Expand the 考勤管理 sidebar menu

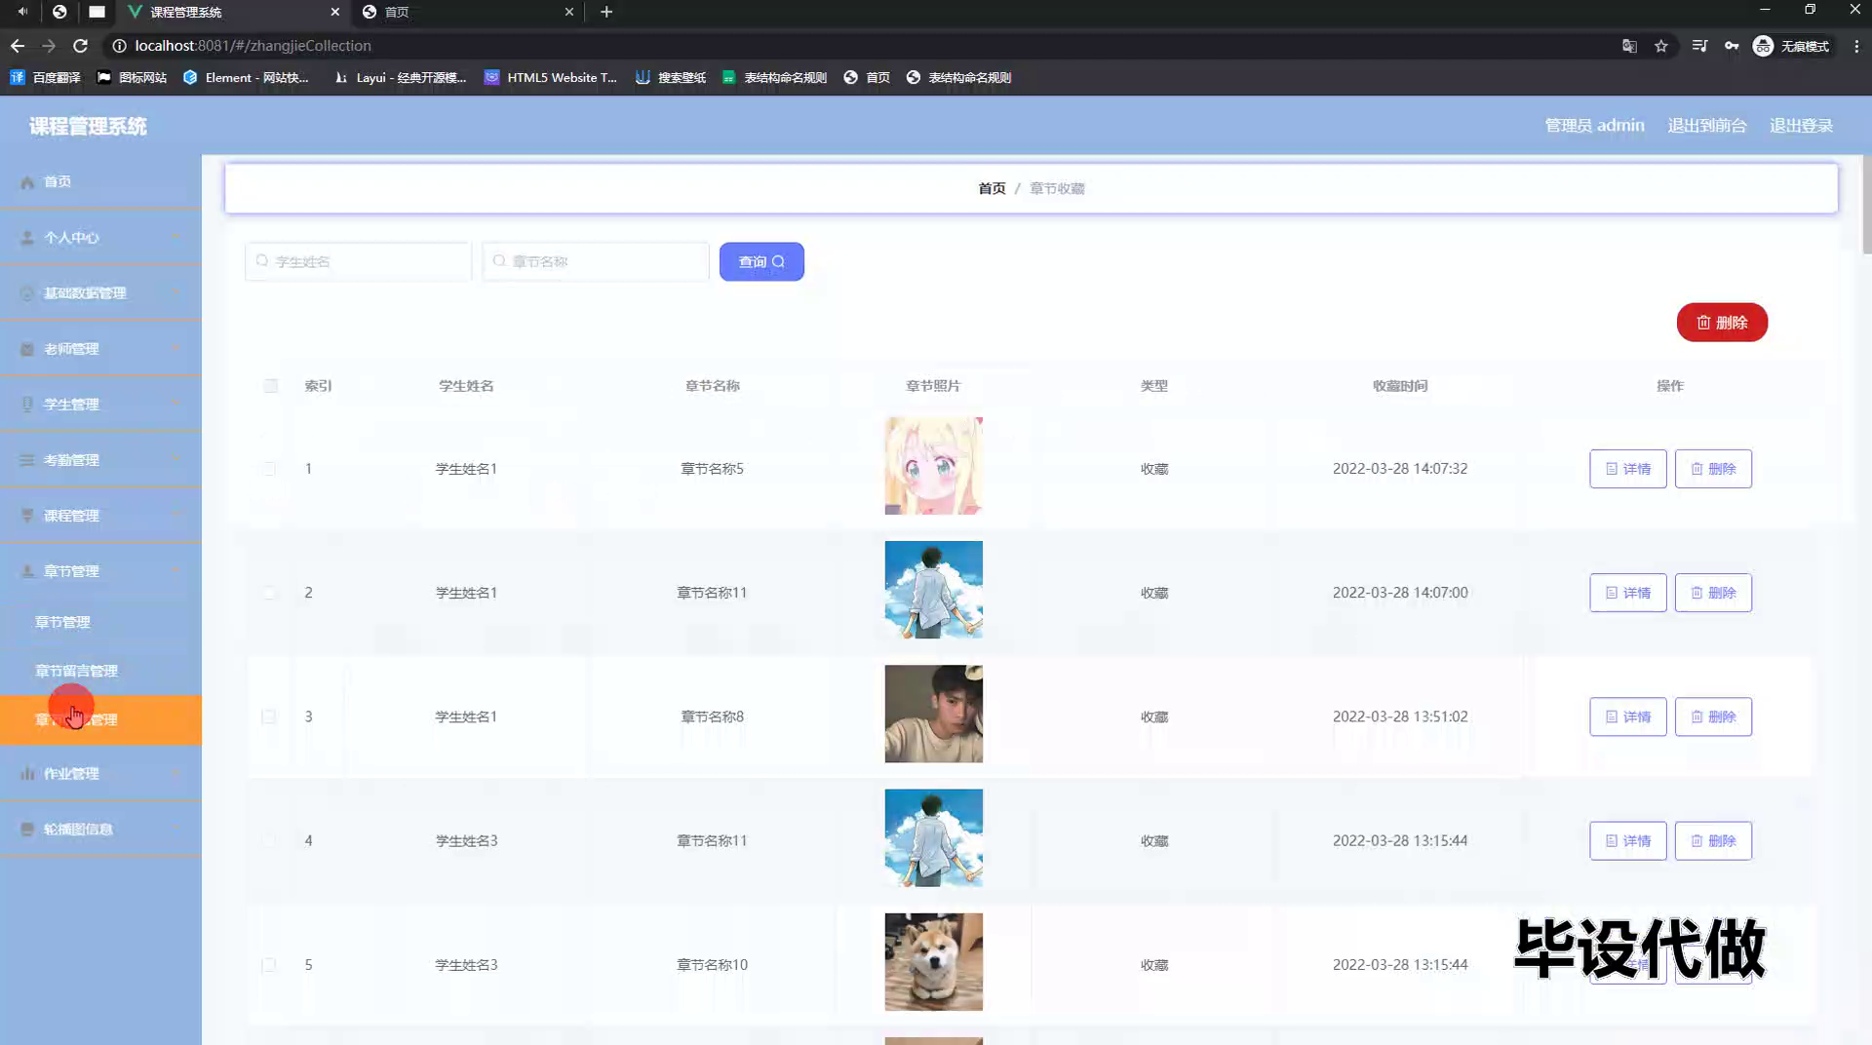100,459
